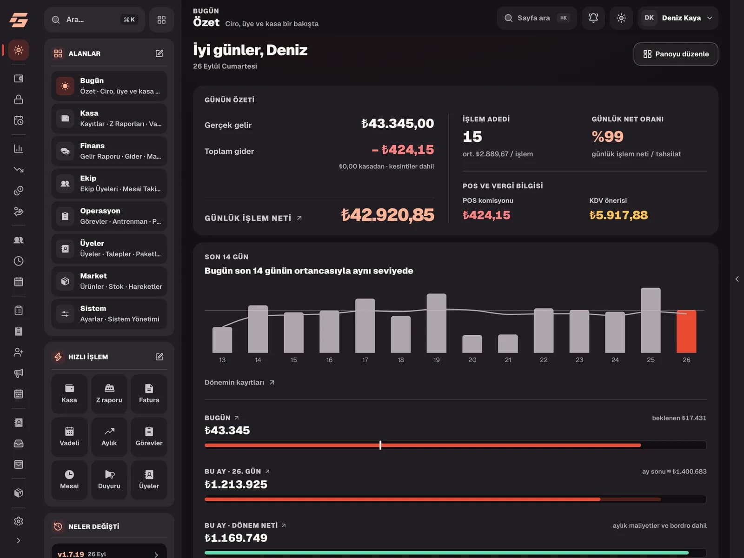Click the app logo at top left

tap(19, 20)
